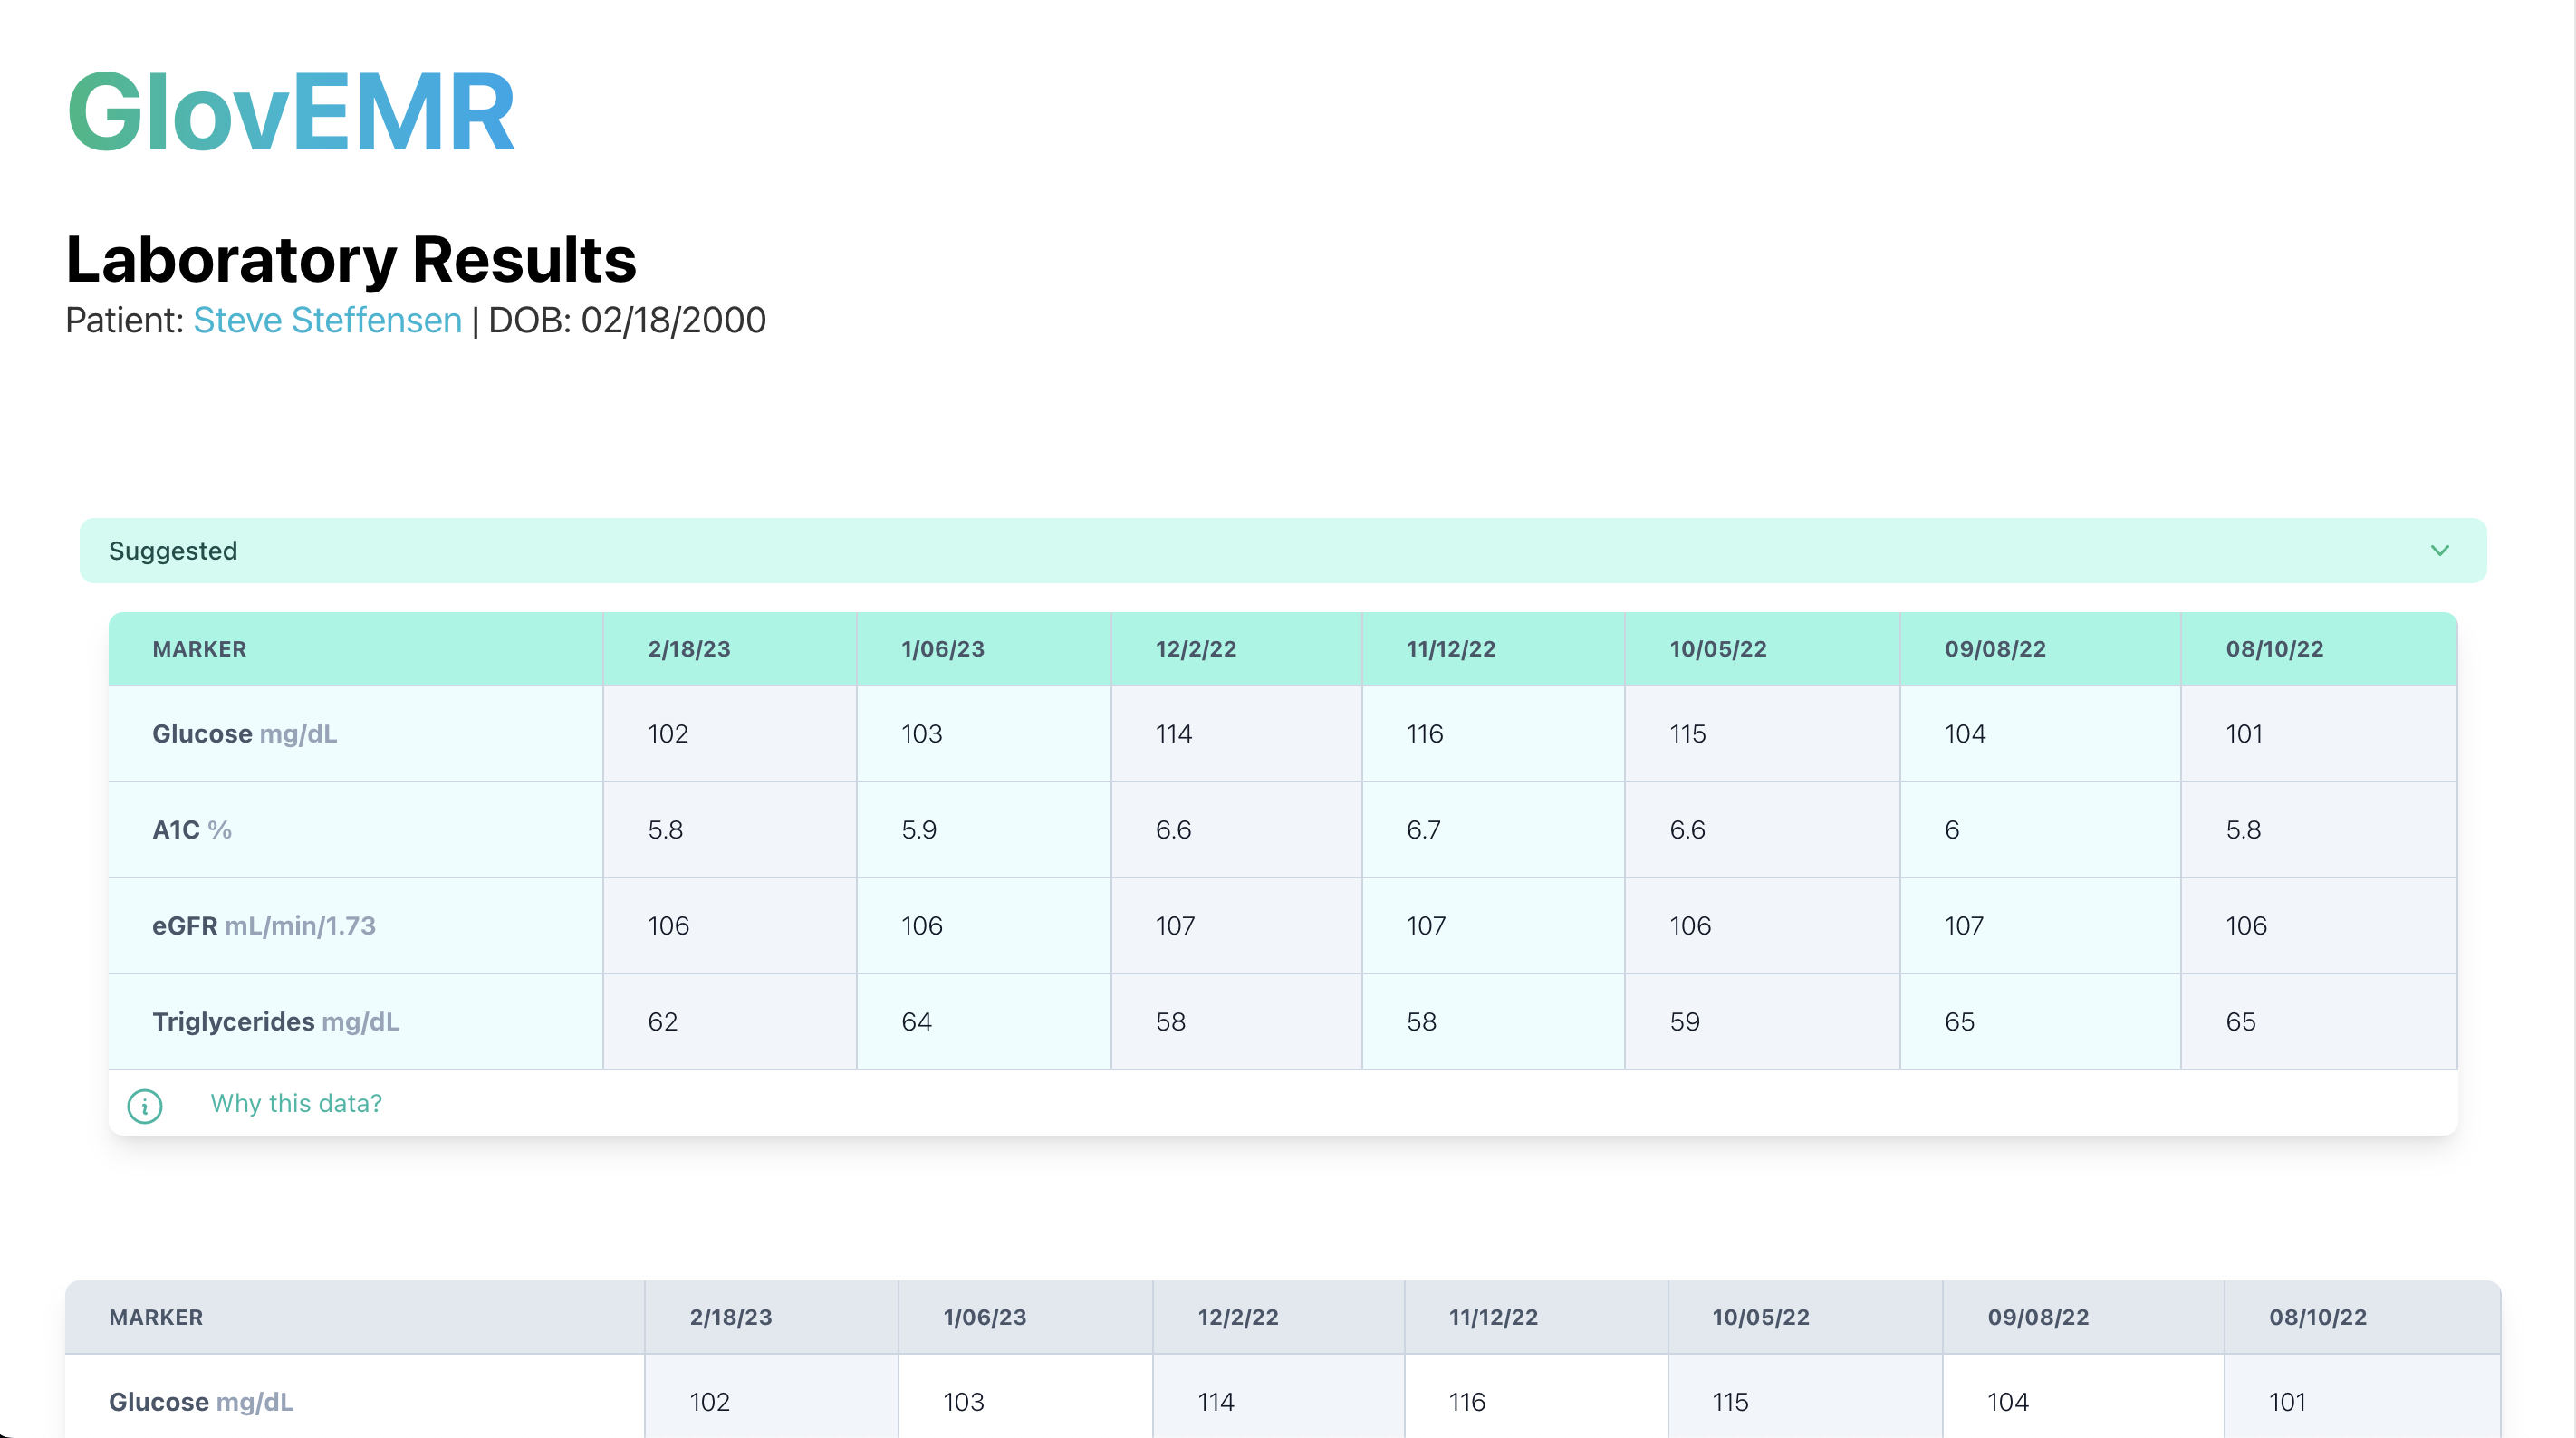Click the eGFR mL/min/1.73 row label
2576x1438 pixels.
click(x=264, y=926)
